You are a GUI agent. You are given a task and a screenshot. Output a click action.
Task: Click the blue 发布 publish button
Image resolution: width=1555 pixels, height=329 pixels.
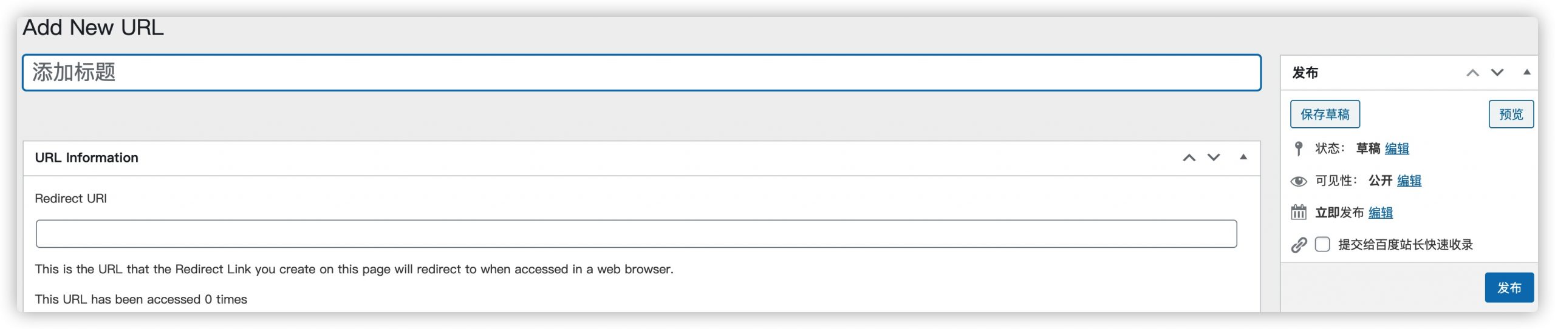click(x=1509, y=288)
